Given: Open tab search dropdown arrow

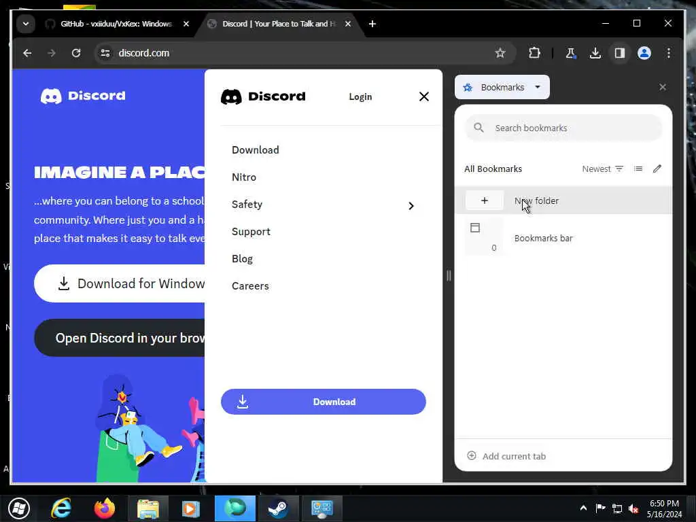Looking at the screenshot, I should (26, 24).
